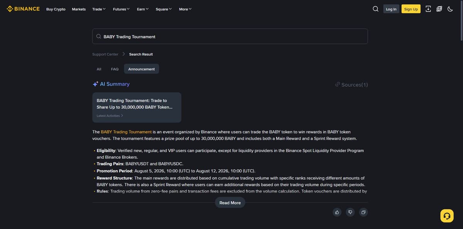Click the Reward Structure bullet label
This screenshot has height=229, width=463.
(x=115, y=178)
